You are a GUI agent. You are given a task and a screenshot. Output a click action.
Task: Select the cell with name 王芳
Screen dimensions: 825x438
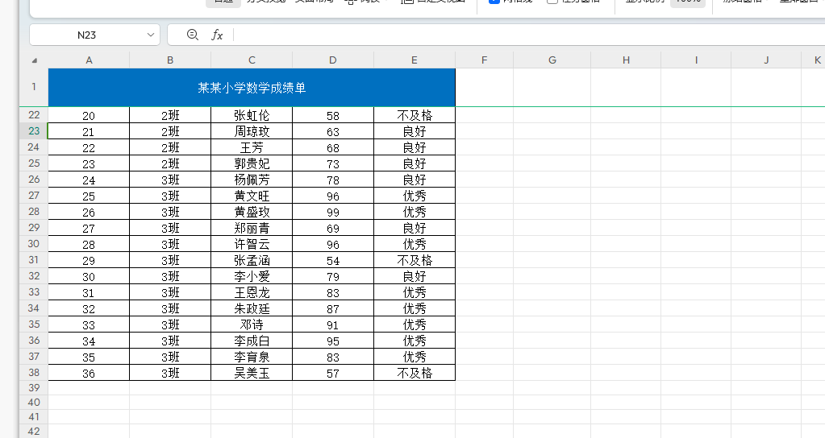click(x=252, y=147)
